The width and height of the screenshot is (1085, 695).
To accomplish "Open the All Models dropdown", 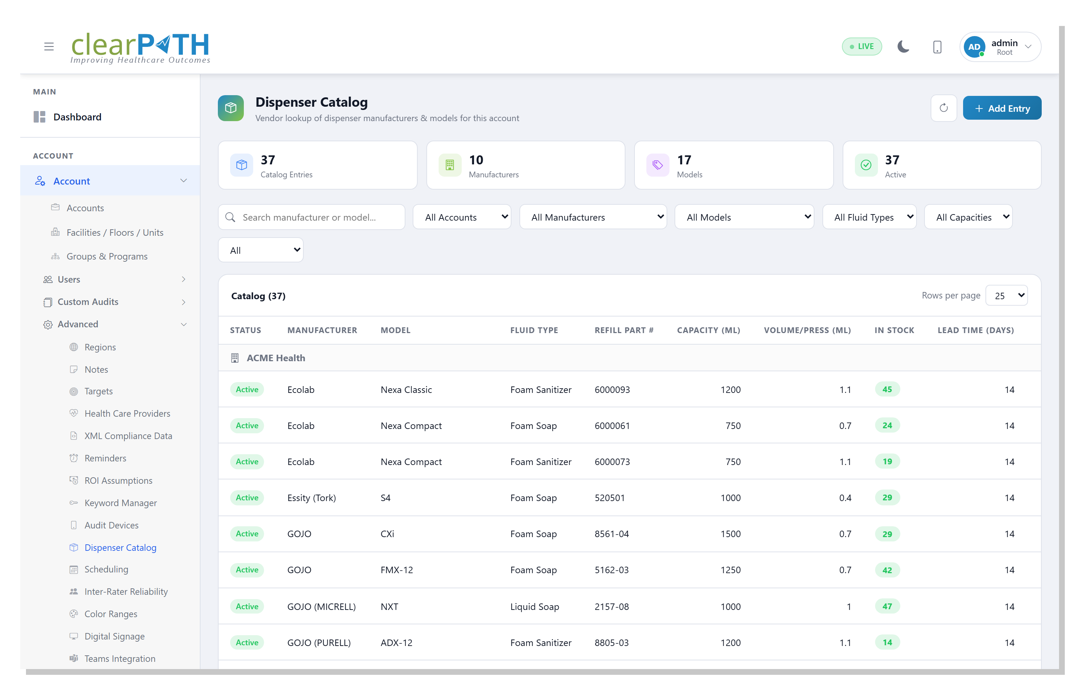I will click(744, 217).
